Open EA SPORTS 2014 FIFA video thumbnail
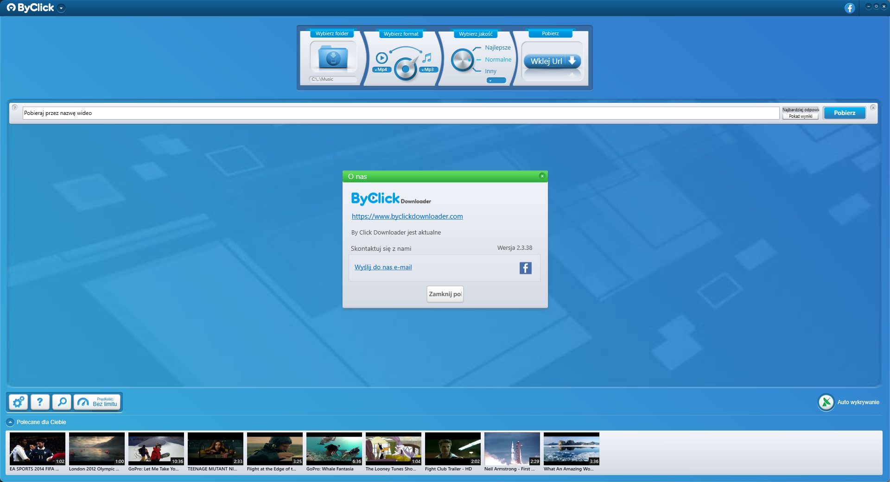 pyautogui.click(x=38, y=449)
